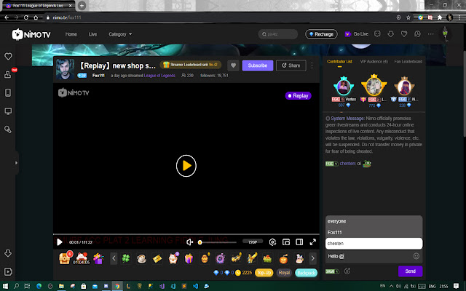Switch to Fan Leaderboard tab
The height and width of the screenshot is (291, 466).
408,61
